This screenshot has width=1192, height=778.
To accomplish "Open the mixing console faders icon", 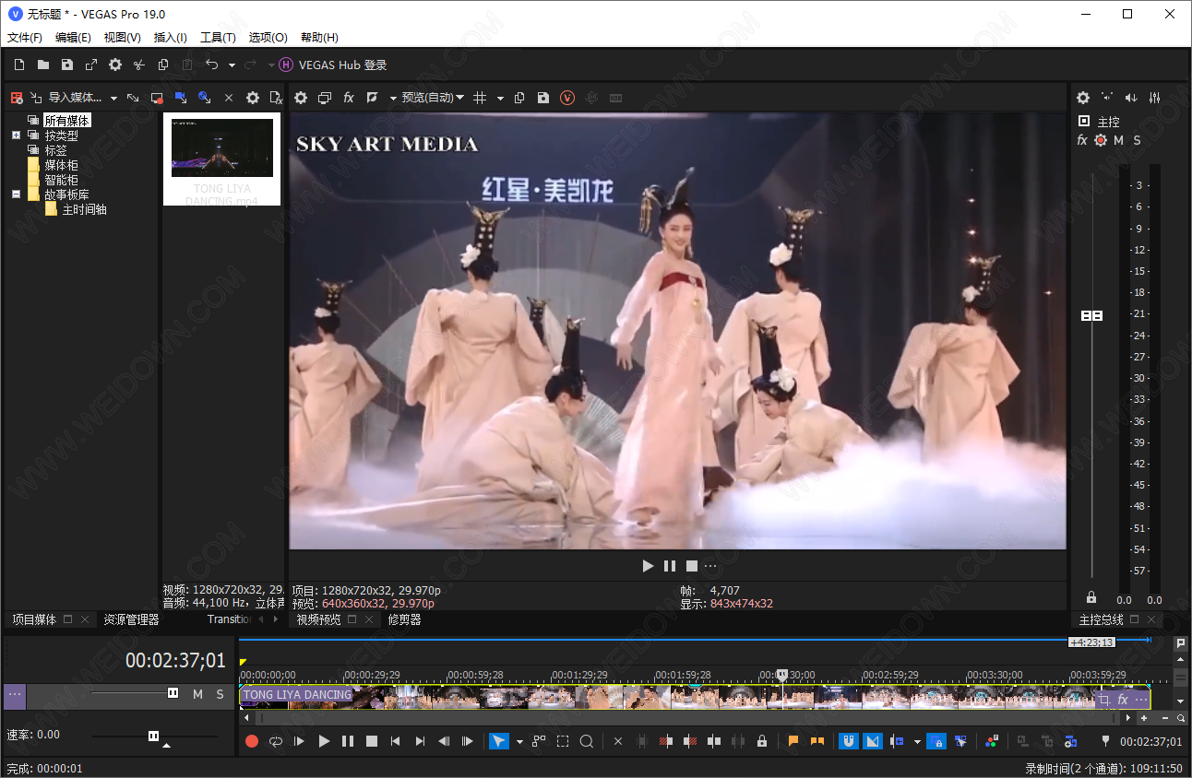I will point(1154,98).
